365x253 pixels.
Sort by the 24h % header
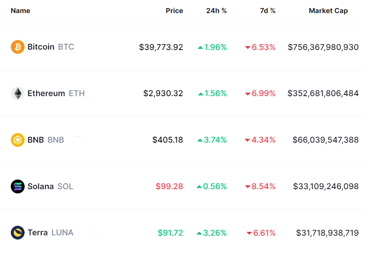point(216,11)
